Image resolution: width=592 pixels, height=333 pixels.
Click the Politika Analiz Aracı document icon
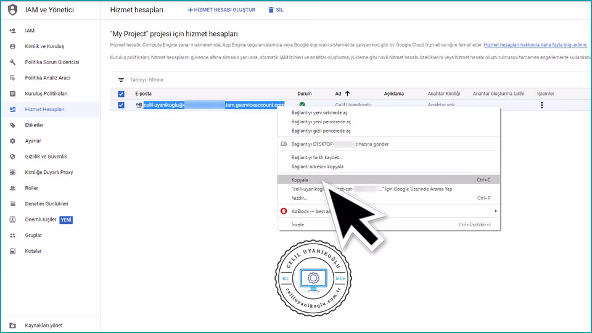[12, 78]
